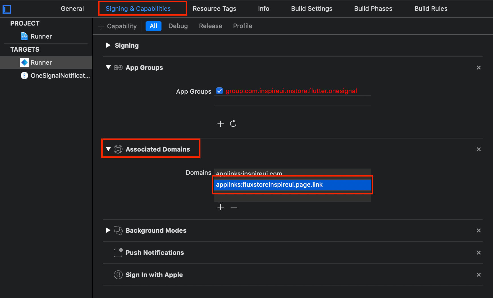Viewport: 493px width, 298px height.
Task: Switch to the Build Rules tab
Action: (x=431, y=9)
